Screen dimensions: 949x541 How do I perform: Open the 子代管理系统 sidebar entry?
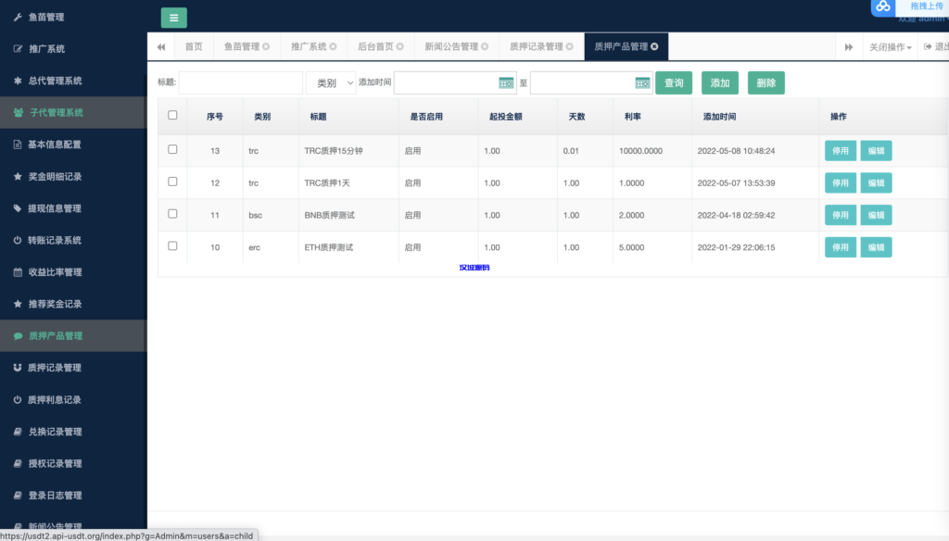pyautogui.click(x=57, y=112)
